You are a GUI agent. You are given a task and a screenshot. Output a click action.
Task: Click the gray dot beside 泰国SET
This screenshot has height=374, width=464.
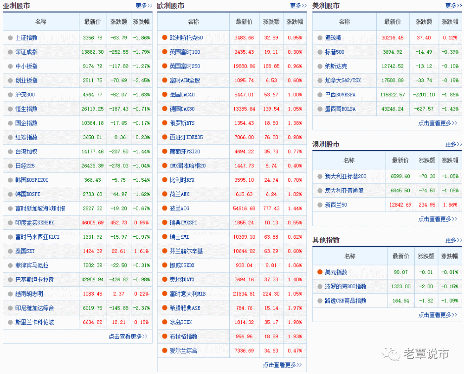(10, 251)
